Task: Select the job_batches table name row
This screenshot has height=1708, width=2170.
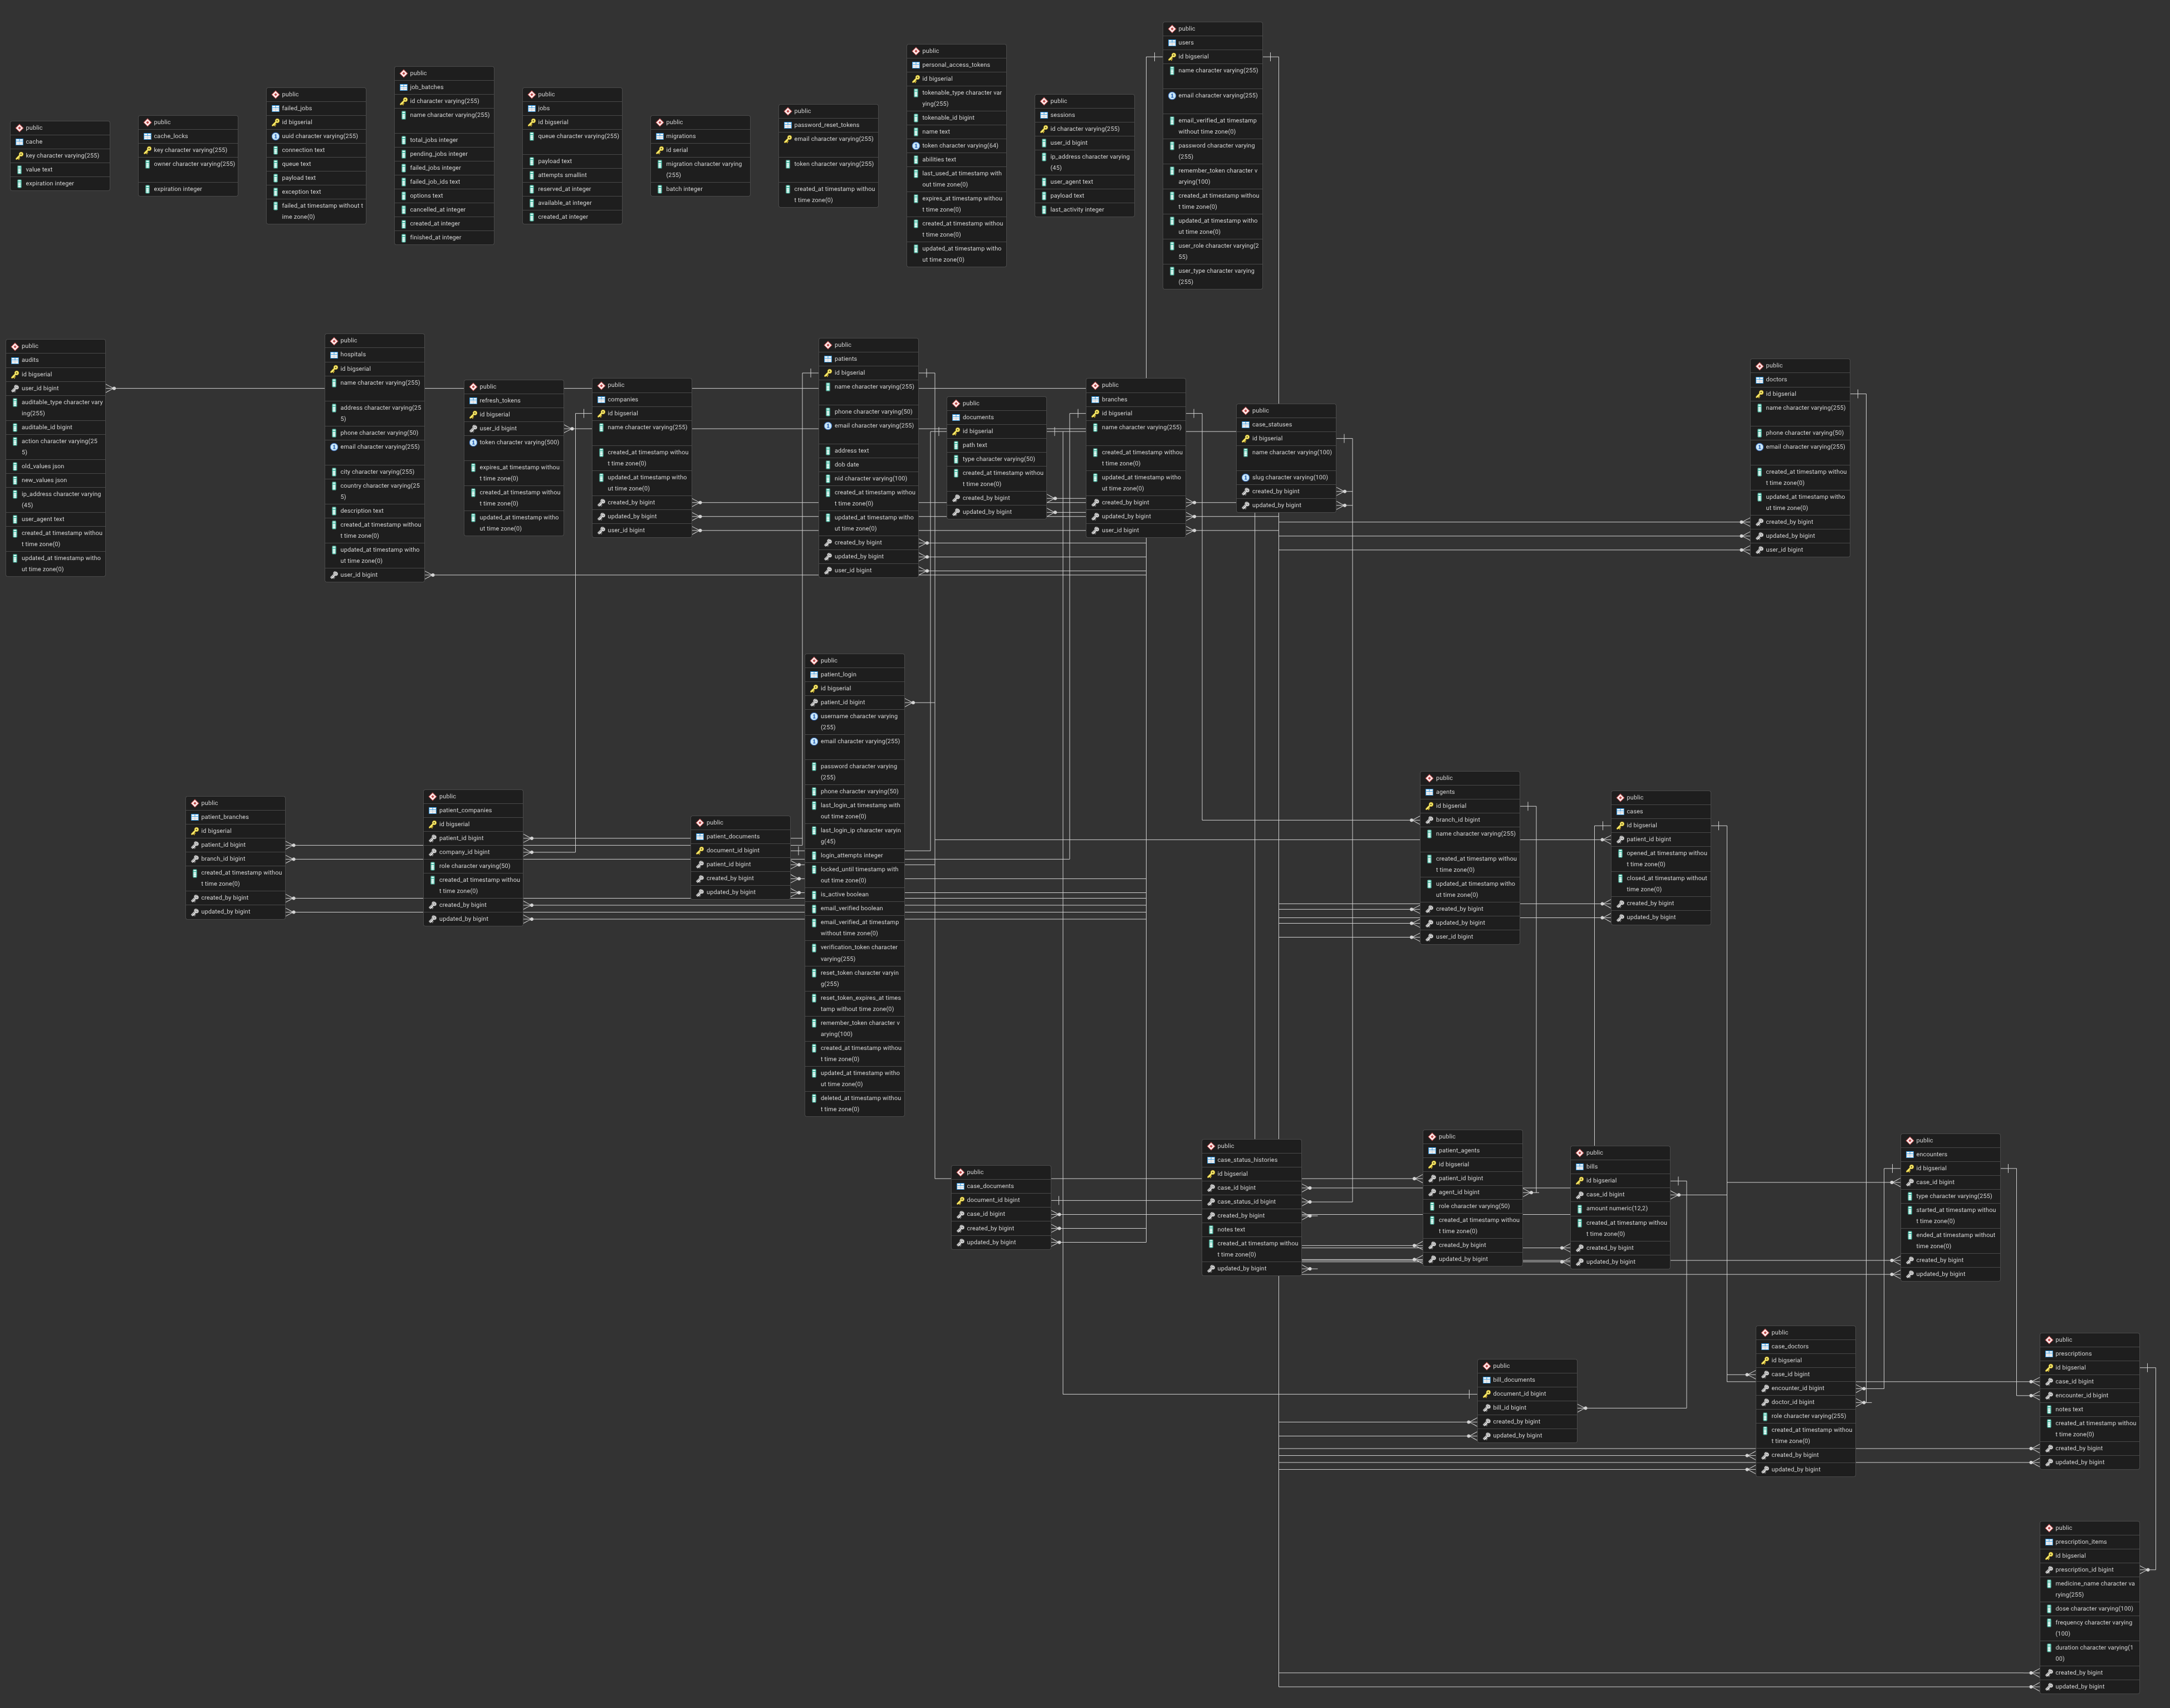Action: (427, 87)
